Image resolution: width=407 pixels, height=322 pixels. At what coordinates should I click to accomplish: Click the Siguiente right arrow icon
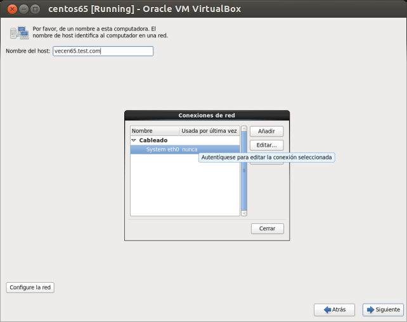(371, 309)
